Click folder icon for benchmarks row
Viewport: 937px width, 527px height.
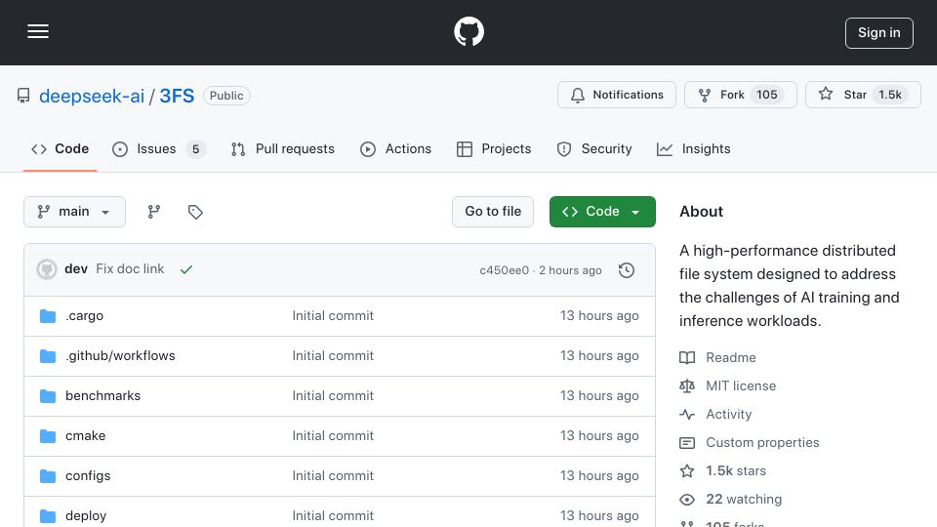[x=48, y=396]
